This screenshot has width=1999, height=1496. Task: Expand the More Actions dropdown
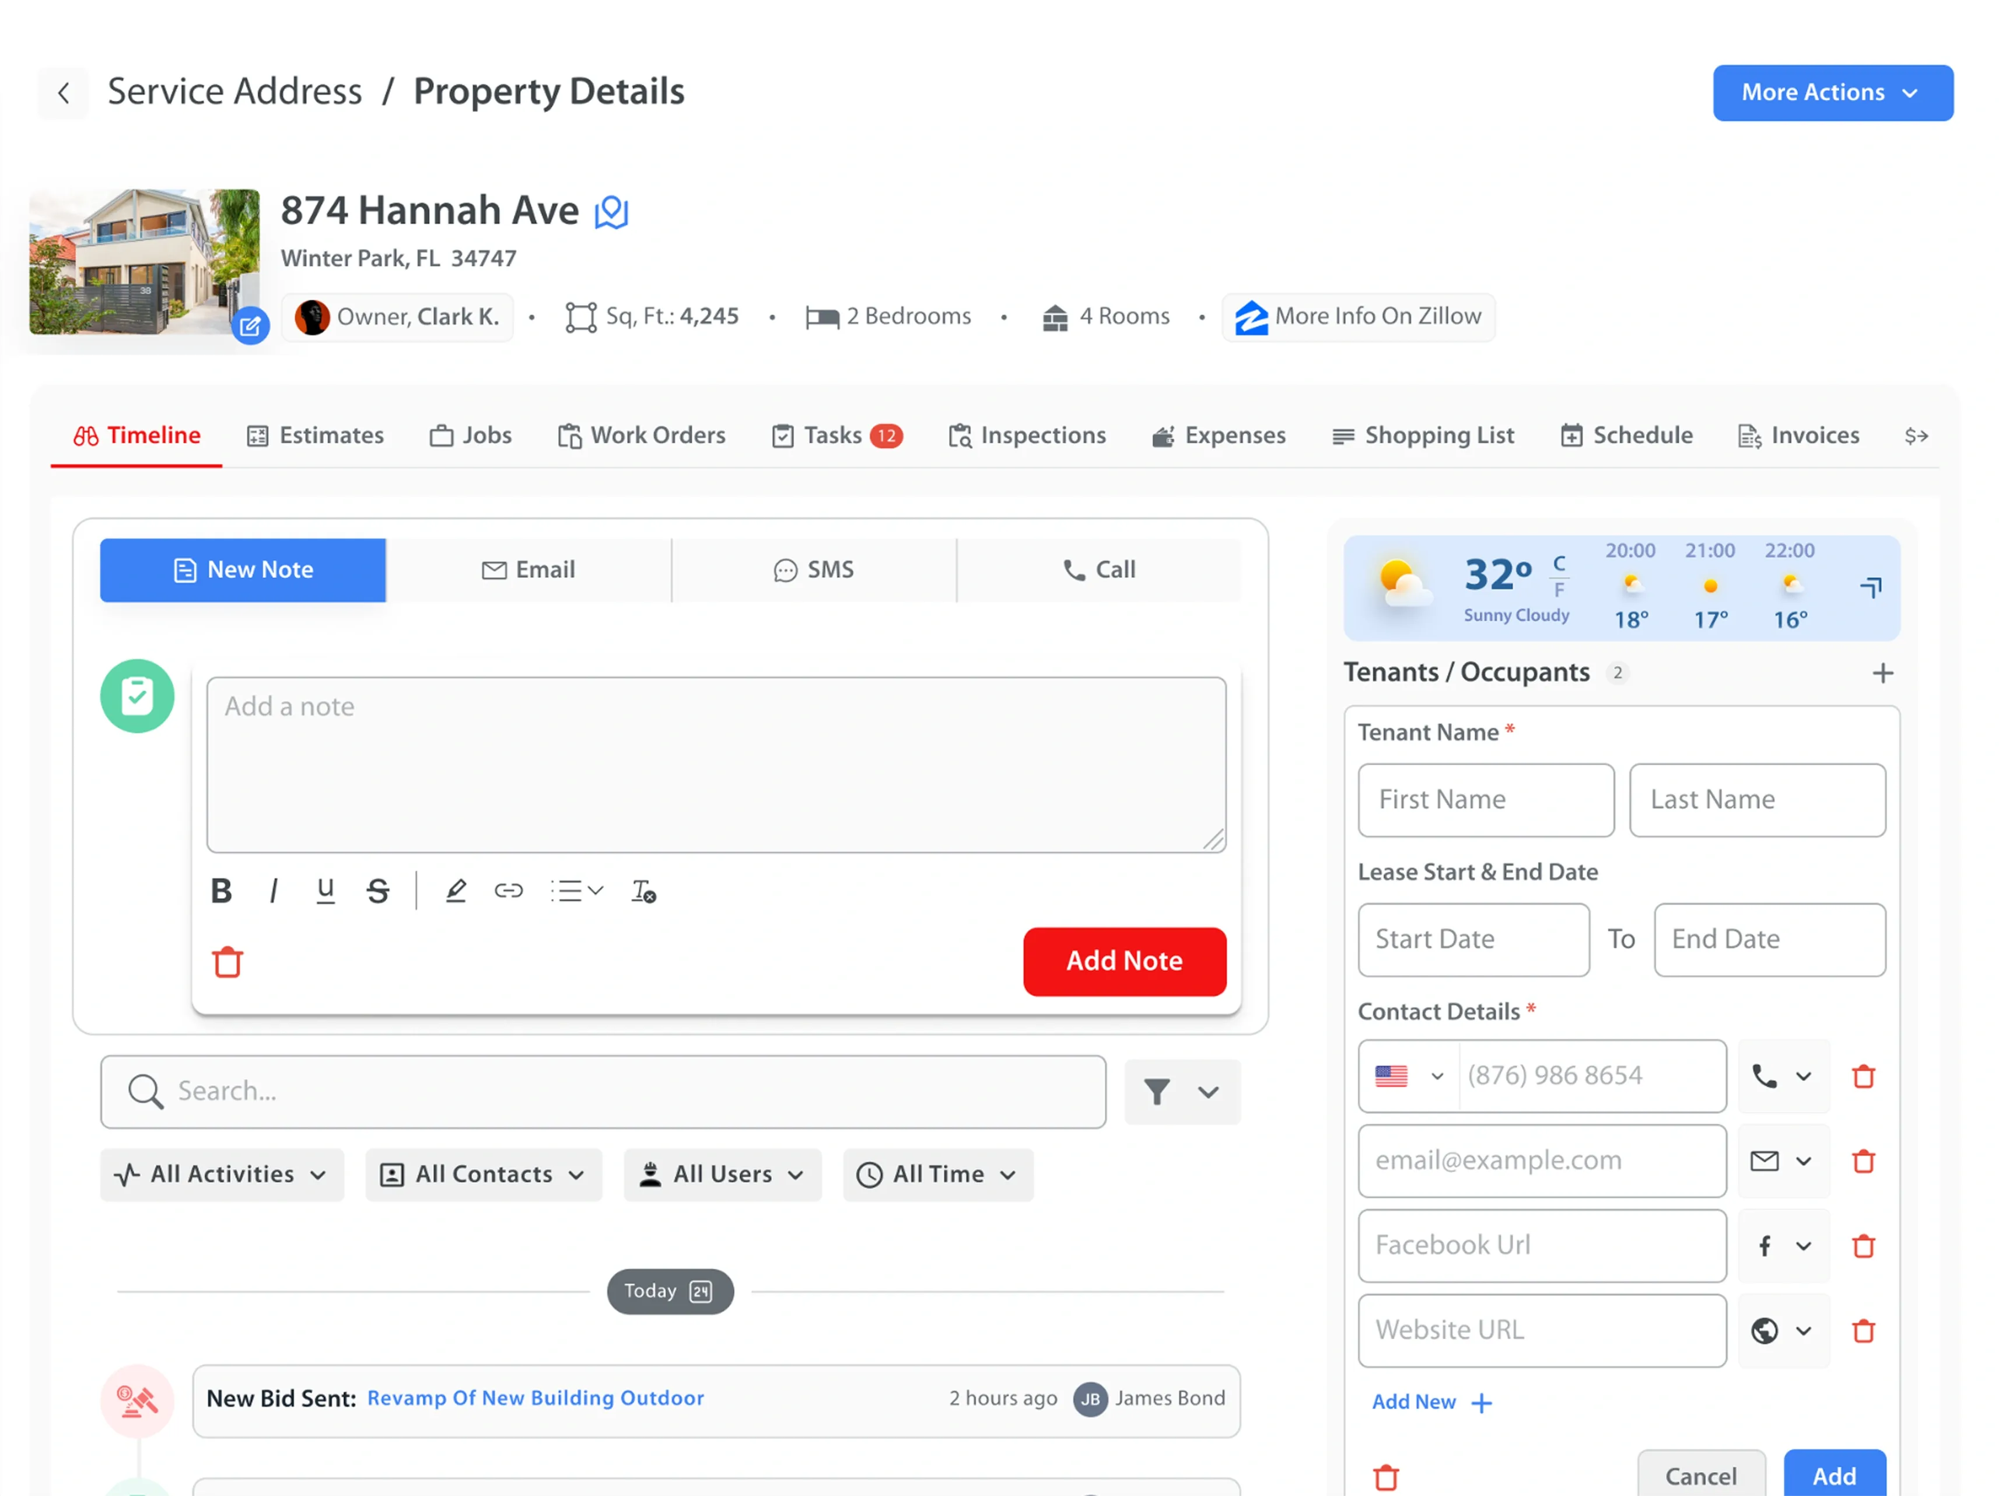coord(1832,92)
